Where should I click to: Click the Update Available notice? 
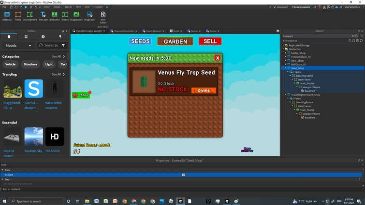pyautogui.click(x=301, y=7)
